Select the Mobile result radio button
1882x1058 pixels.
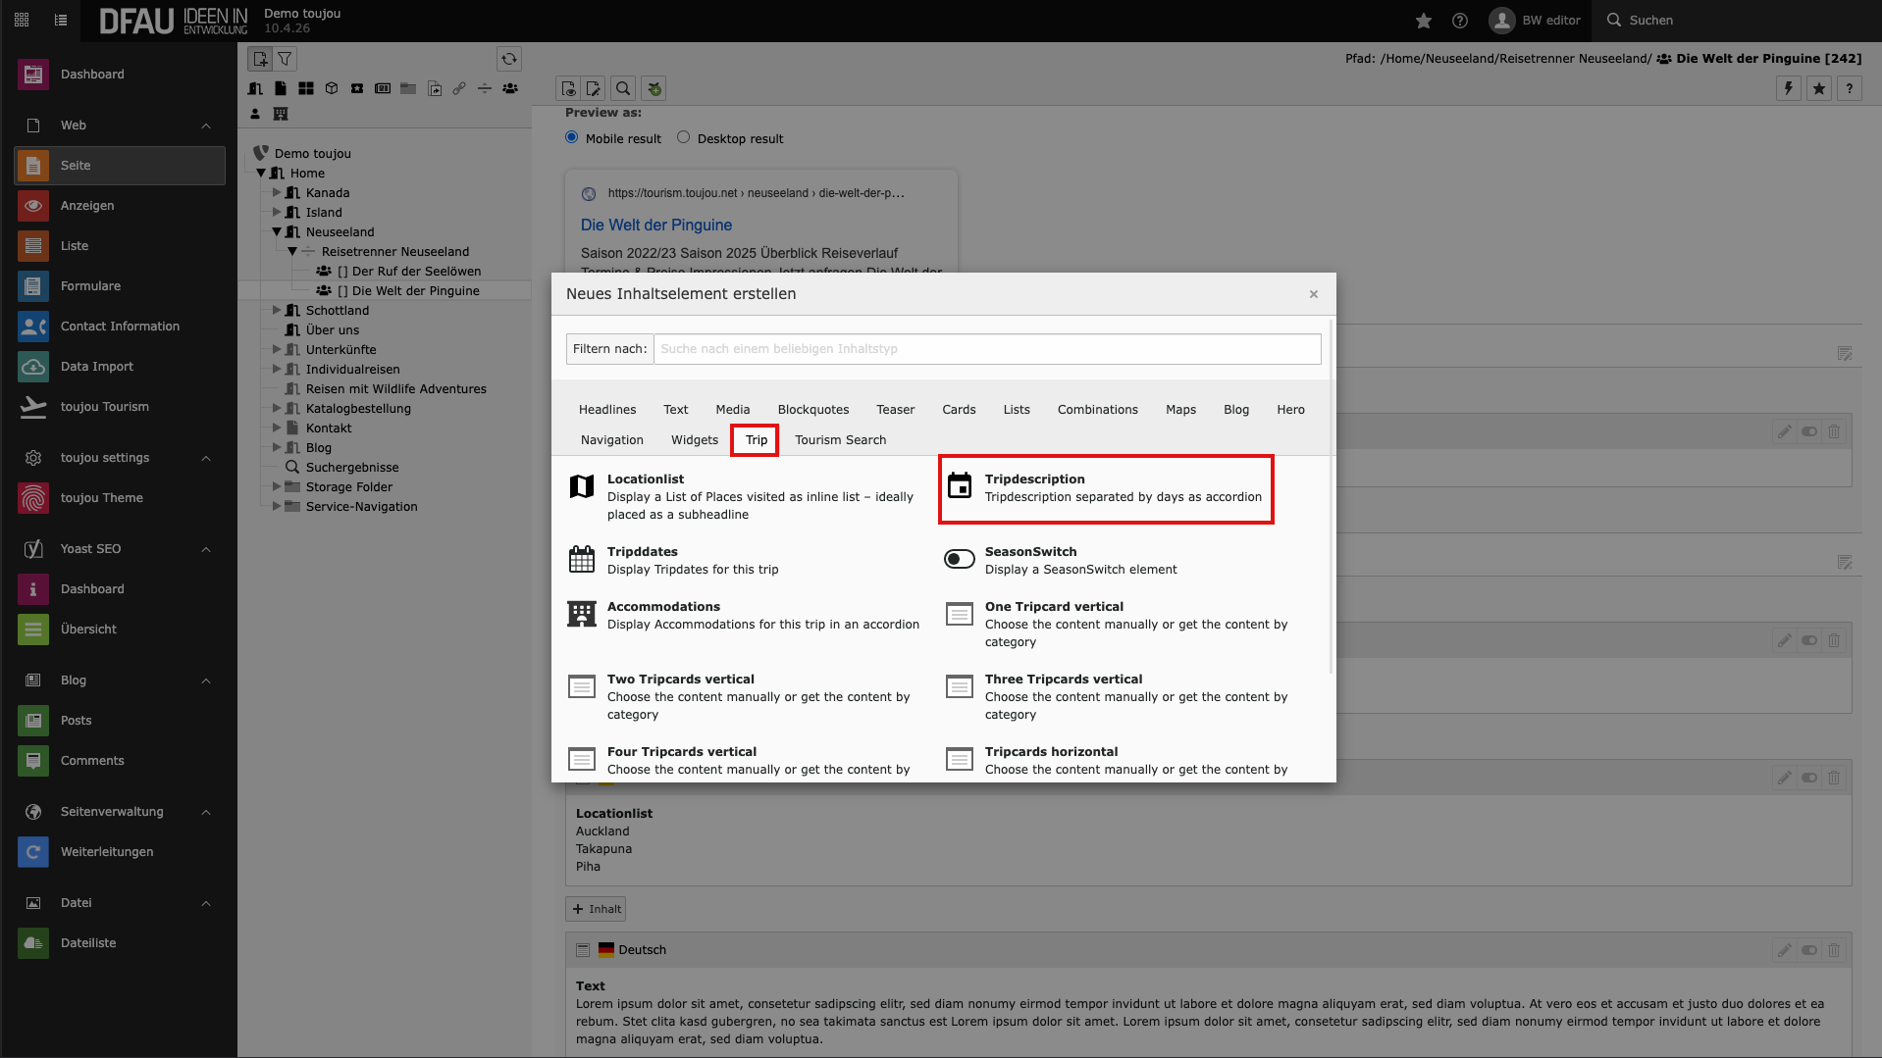click(x=572, y=138)
